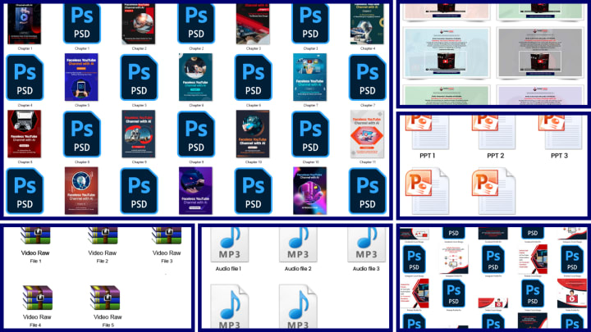Open the PPT 1 PowerPoint file

click(427, 133)
